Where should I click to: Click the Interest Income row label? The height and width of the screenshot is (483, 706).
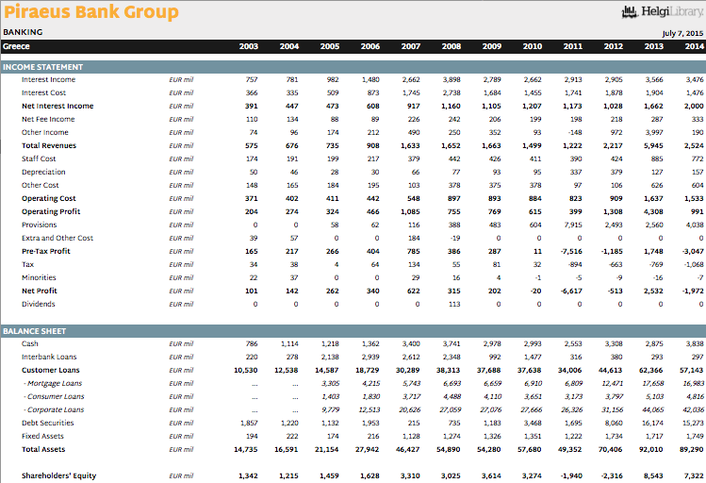49,80
